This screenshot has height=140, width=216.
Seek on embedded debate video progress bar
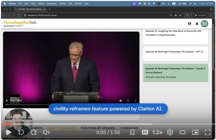(71, 105)
